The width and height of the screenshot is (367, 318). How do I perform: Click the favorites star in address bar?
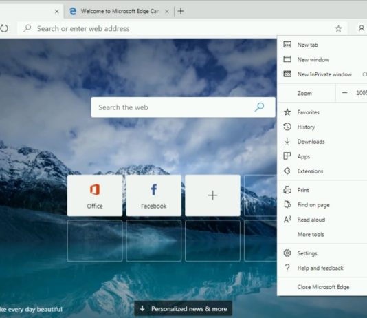(x=338, y=29)
